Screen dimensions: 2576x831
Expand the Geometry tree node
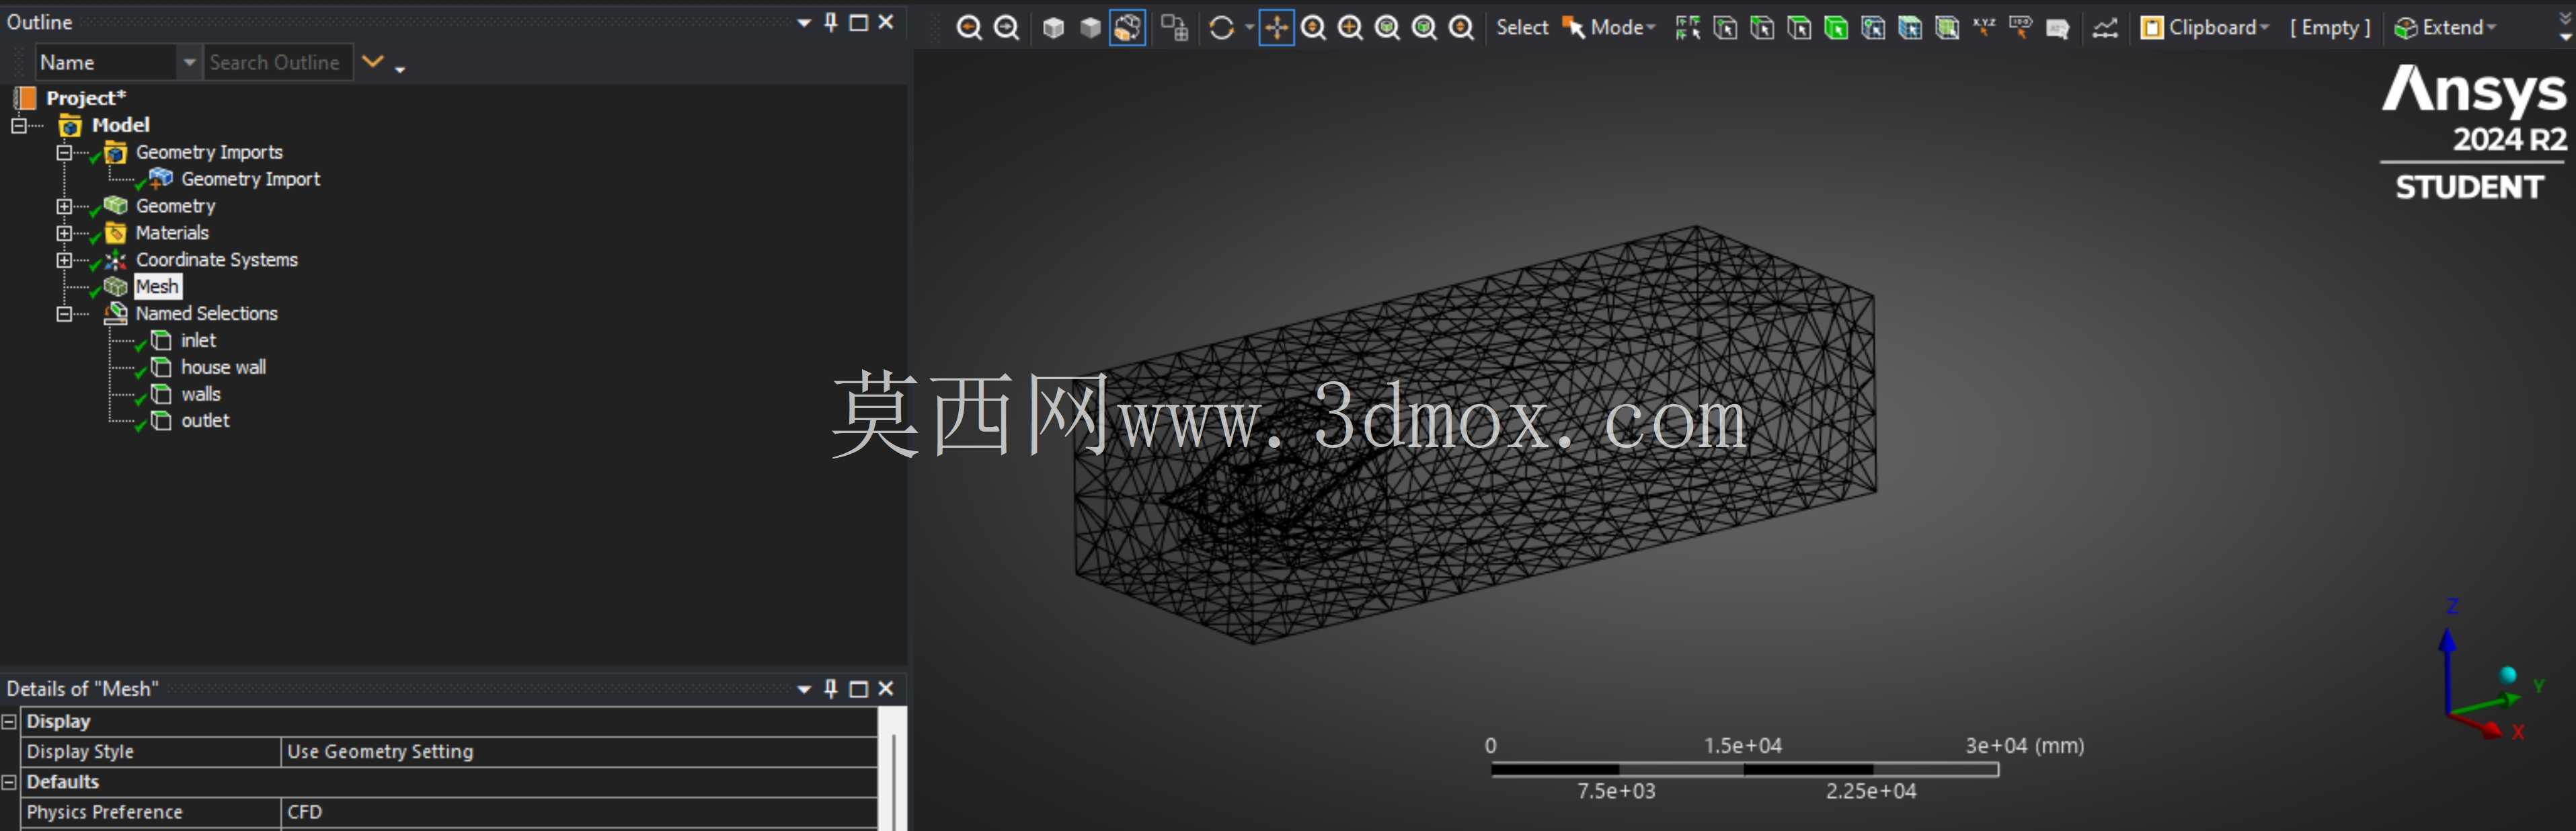pos(64,207)
